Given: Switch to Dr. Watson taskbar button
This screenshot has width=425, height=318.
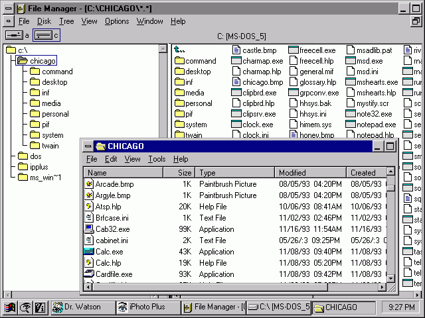Looking at the screenshot, I should click(82, 307).
